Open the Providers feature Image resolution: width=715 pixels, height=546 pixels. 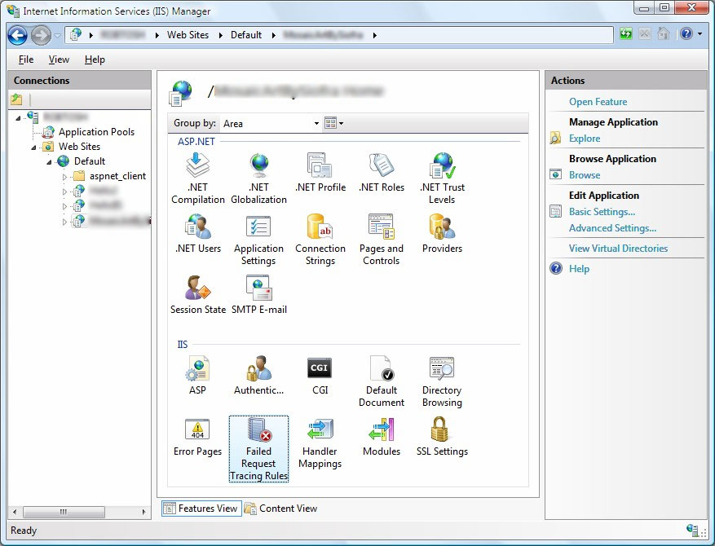coord(442,233)
